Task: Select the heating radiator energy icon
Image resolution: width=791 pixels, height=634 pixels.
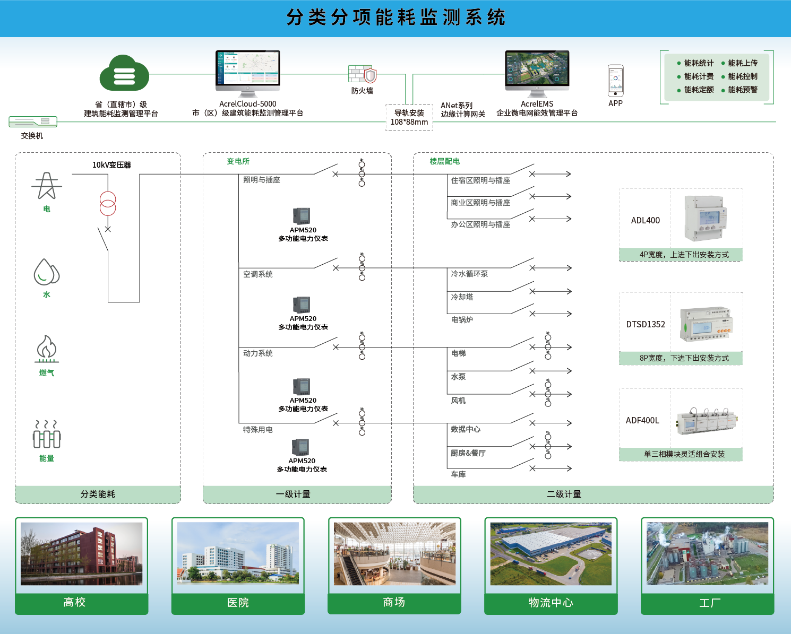Action: click(47, 435)
